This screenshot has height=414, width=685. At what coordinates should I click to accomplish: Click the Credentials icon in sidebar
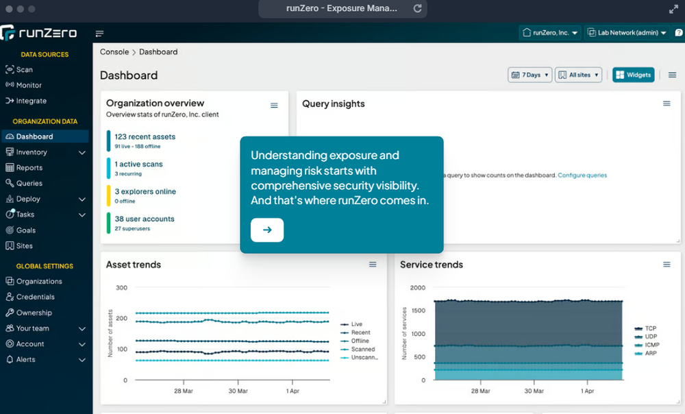[10, 297]
